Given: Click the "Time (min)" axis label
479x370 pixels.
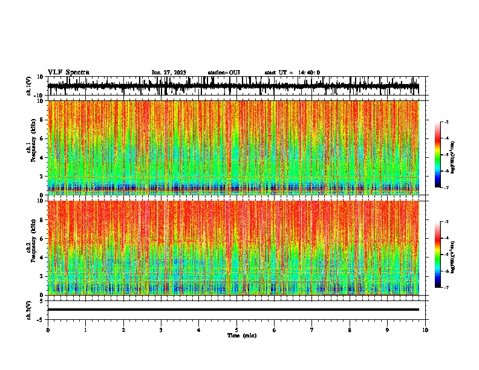Looking at the screenshot, I should point(242,336).
